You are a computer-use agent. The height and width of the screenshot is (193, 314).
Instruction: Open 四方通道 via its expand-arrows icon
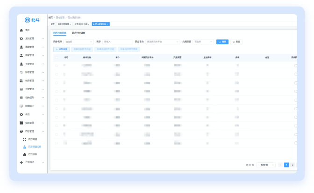24,139
